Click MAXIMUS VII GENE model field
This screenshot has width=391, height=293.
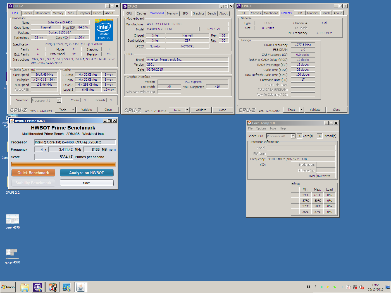172,29
